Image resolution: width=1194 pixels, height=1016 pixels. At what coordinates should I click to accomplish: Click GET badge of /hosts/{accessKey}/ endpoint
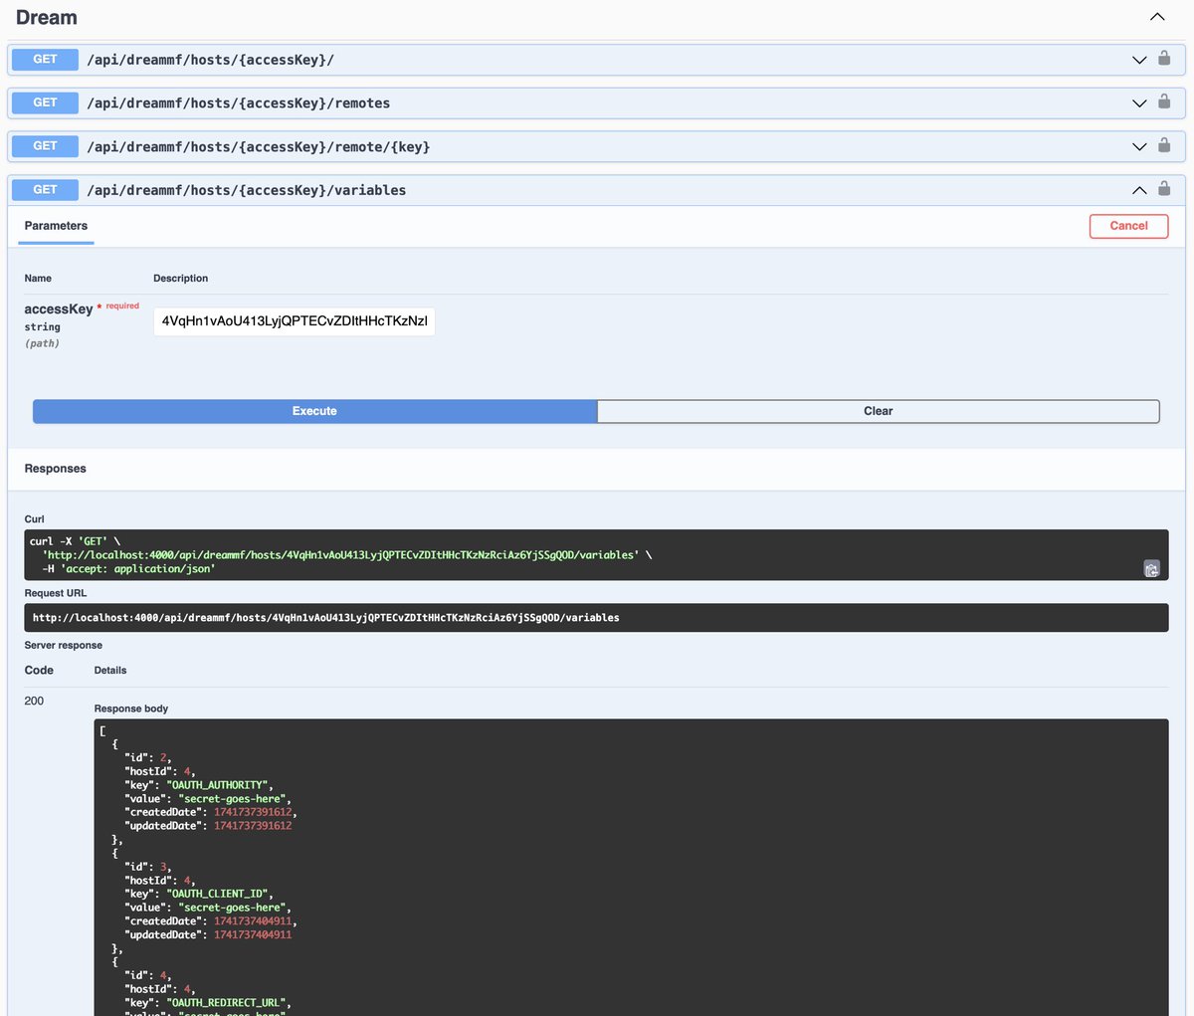coord(45,60)
